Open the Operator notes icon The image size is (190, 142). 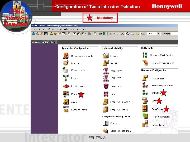point(65,70)
